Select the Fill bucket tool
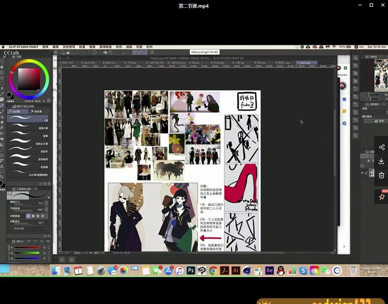The image size is (388, 304). (2, 139)
